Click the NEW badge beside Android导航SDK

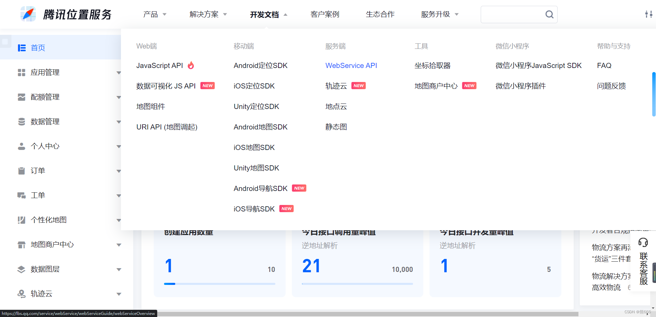299,188
